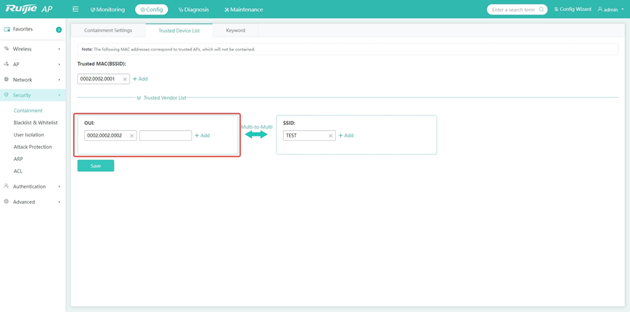This screenshot has height=312, width=630.
Task: Remove the OUI 0002.0002.0002 value
Action: click(131, 136)
